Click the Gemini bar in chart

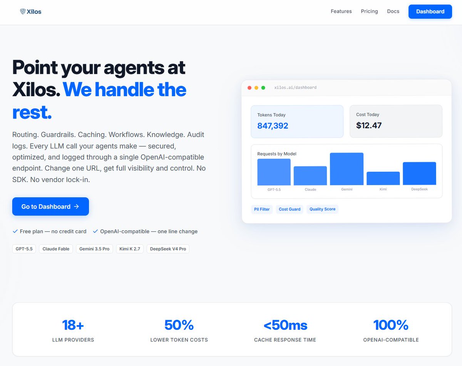[346, 169]
